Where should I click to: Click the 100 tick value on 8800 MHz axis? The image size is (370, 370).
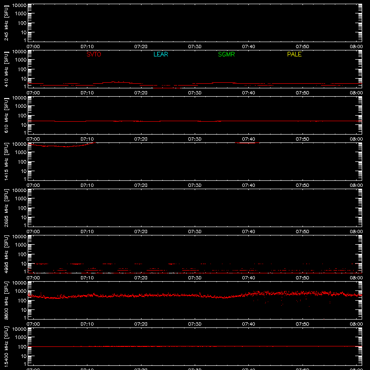(22, 300)
